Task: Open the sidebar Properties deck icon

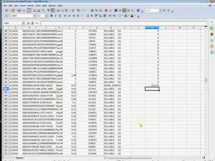Action: coord(212,28)
